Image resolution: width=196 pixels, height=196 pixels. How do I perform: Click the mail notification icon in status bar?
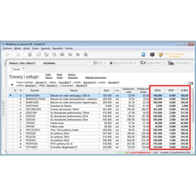(126, 152)
